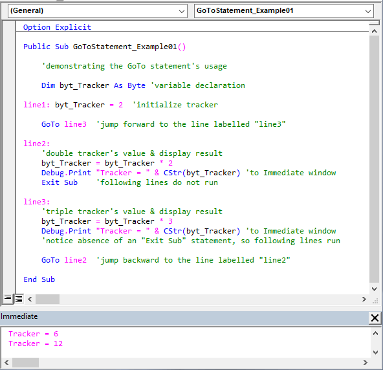
Task: Click code window scroll right arrow
Action: pyautogui.click(x=364, y=299)
